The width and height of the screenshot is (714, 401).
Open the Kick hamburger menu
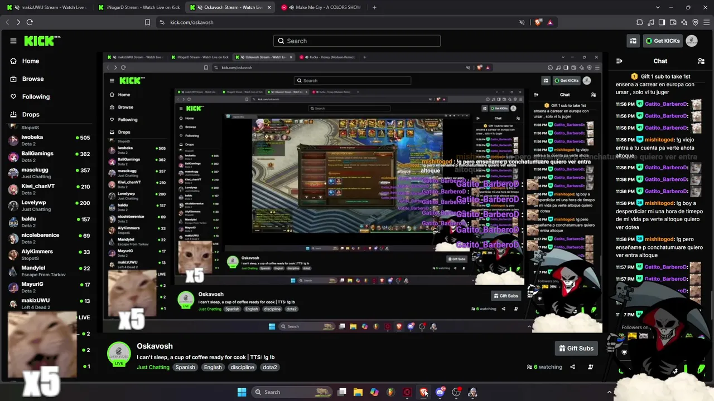[x=13, y=41]
